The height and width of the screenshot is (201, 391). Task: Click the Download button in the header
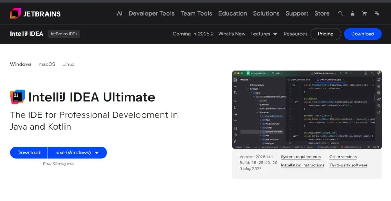click(362, 34)
